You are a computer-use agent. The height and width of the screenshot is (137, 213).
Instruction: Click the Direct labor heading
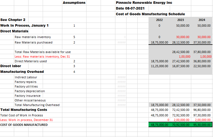point(11,66)
